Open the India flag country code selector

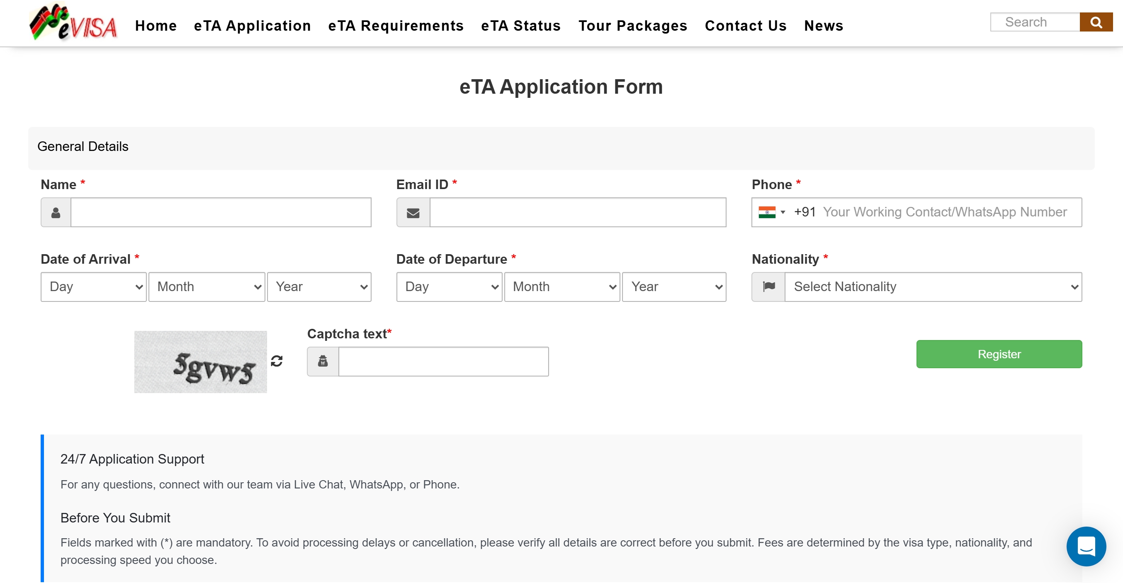(x=771, y=212)
